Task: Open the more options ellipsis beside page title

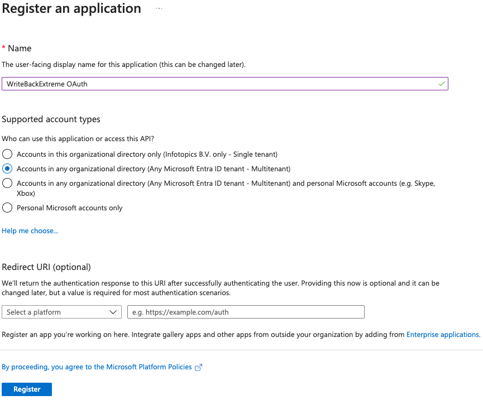Action: 159,9
